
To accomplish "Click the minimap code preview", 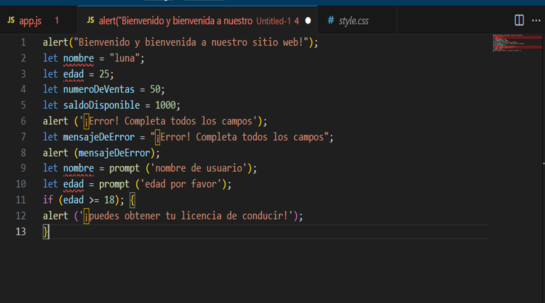I will [x=517, y=43].
